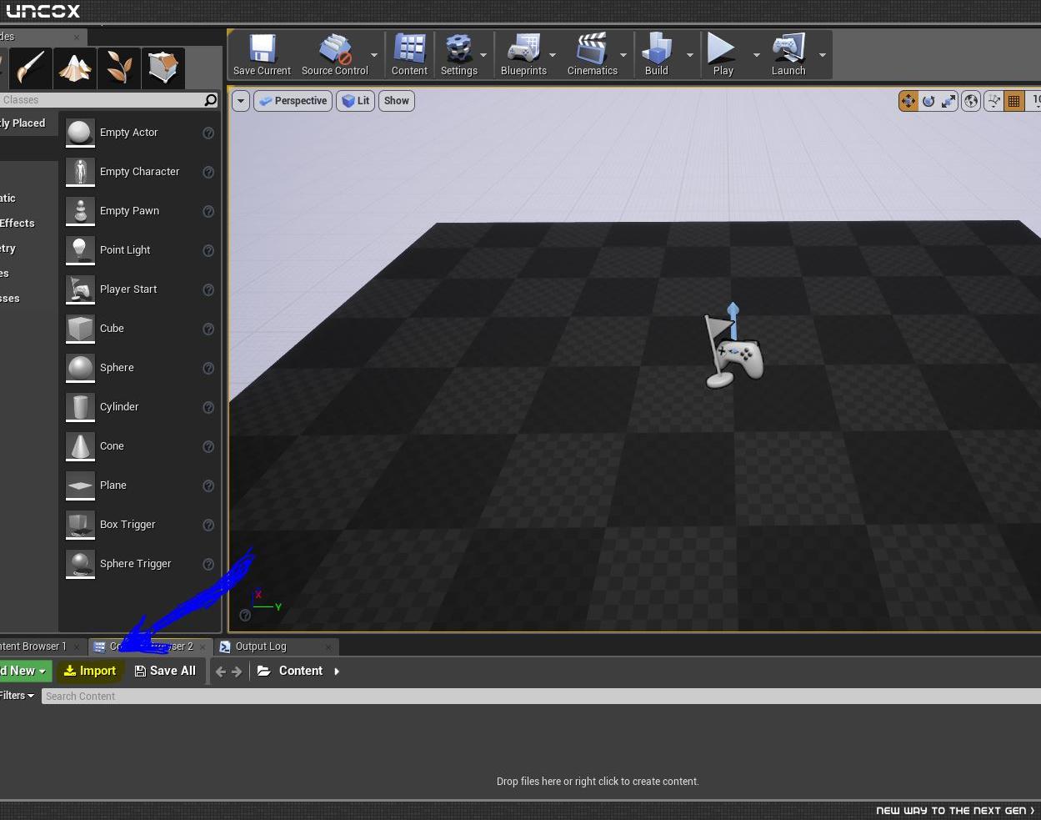This screenshot has width=1041, height=820.
Task: Open Settings from the toolbar
Action: point(458,55)
